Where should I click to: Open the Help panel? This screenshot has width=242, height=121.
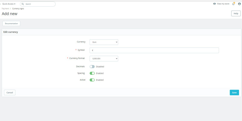[x=236, y=14]
